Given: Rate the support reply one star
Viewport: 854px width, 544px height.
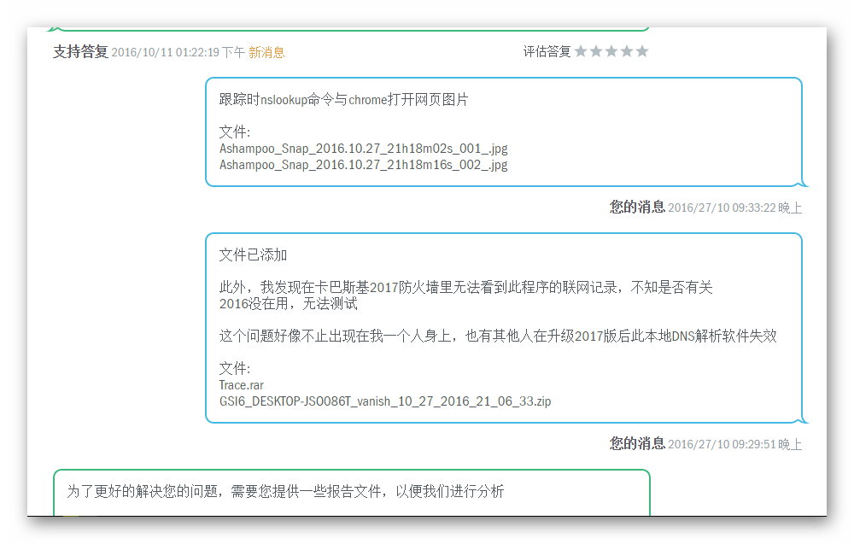Looking at the screenshot, I should pos(581,51).
